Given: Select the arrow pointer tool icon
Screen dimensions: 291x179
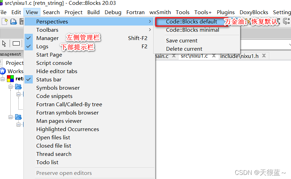Looking at the screenshot, I should 4,43.
